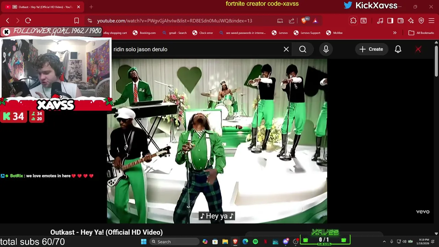Open Brave Rewards triangle icon
Image resolution: width=439 pixels, height=247 pixels.
(315, 21)
